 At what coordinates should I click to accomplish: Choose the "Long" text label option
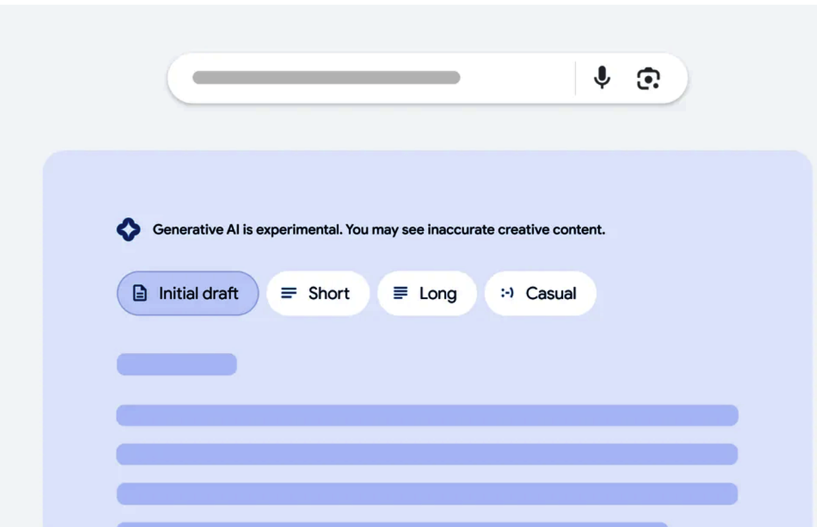pyautogui.click(x=438, y=294)
